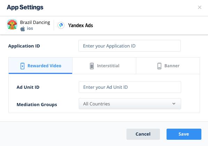
Task: Click the Brazil Dancing app name
Action: pos(35,23)
